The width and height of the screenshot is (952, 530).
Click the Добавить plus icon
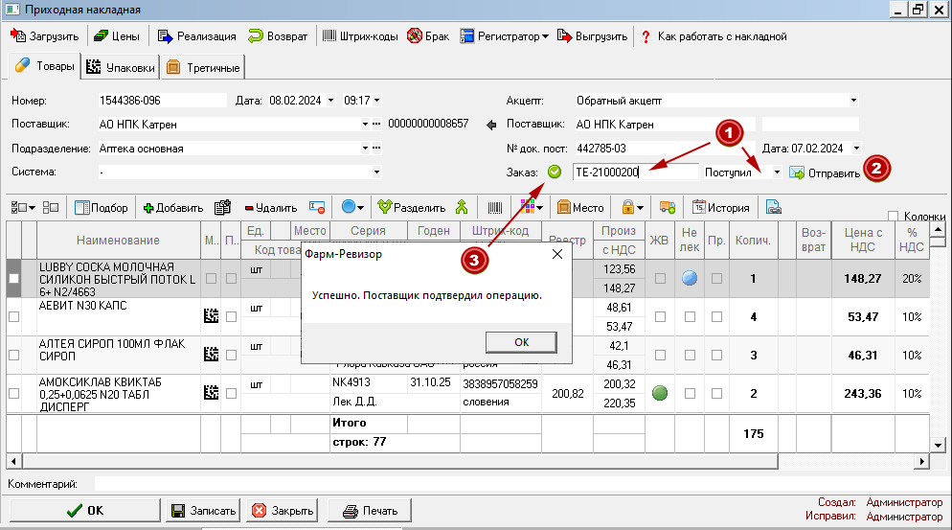(x=148, y=209)
